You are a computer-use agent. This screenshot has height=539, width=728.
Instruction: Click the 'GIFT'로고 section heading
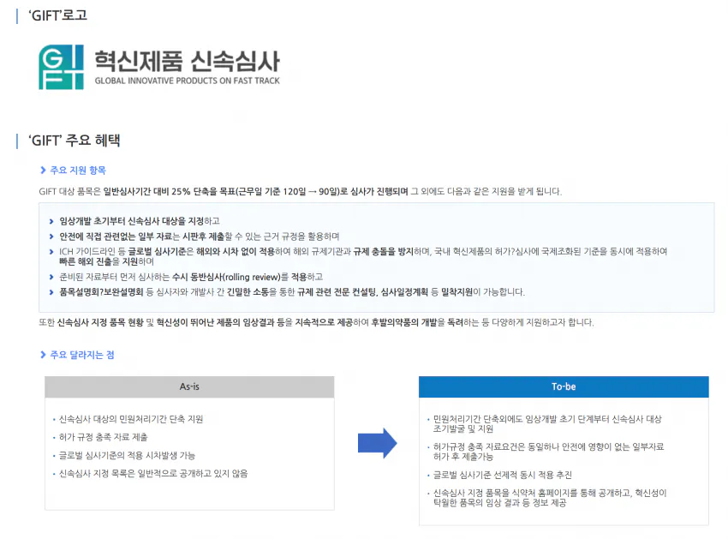(x=57, y=15)
